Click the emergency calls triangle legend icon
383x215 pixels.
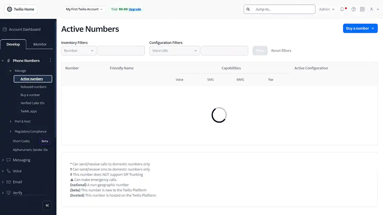tap(72, 180)
